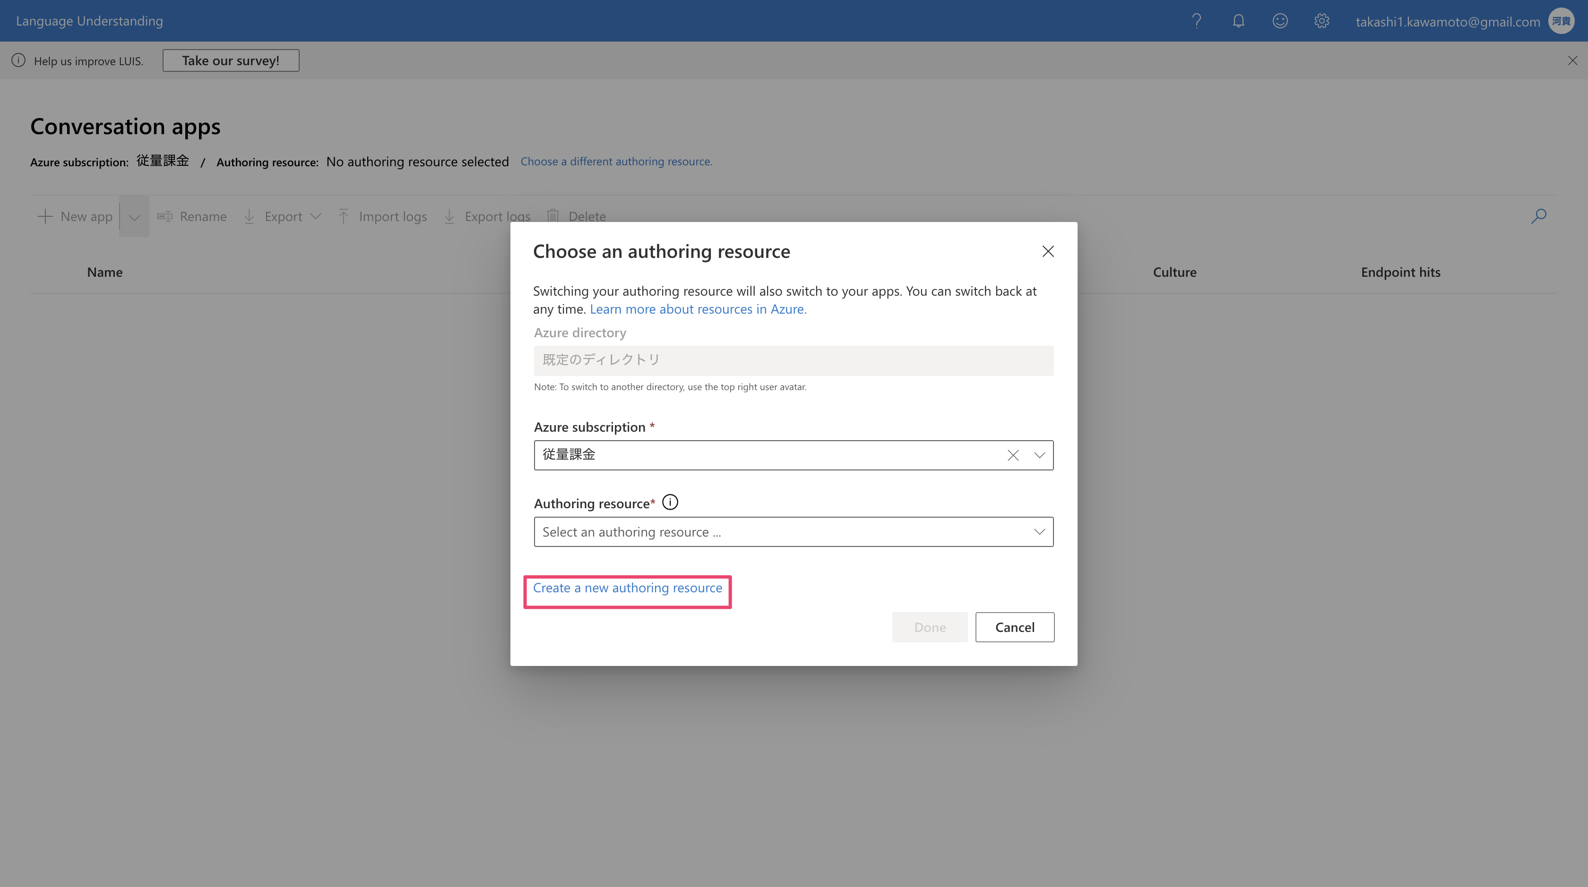Close the Choose an authoring resource dialog

click(x=1048, y=251)
